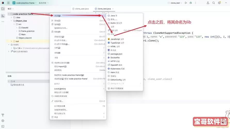Open the main hamburger menu
The height and width of the screenshot is (129, 230).
click(8, 3)
